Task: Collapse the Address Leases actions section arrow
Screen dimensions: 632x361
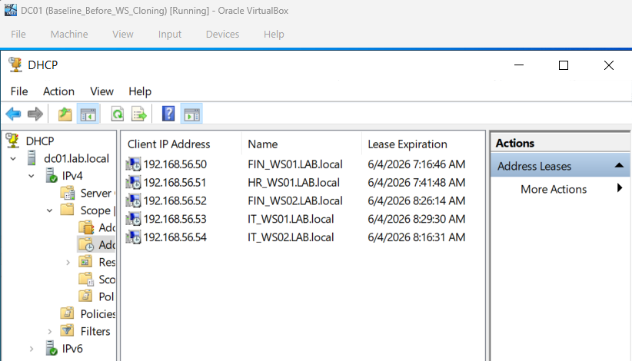Action: [x=619, y=165]
